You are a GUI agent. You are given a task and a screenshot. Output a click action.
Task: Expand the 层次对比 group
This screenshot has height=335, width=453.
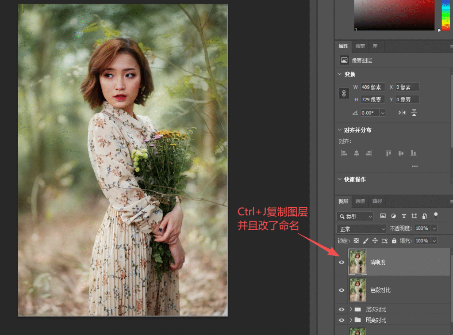[351, 309]
